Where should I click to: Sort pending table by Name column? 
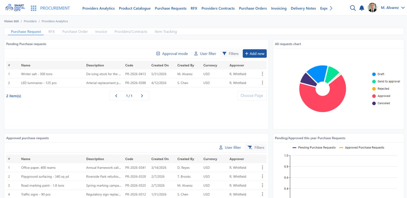tap(26, 65)
